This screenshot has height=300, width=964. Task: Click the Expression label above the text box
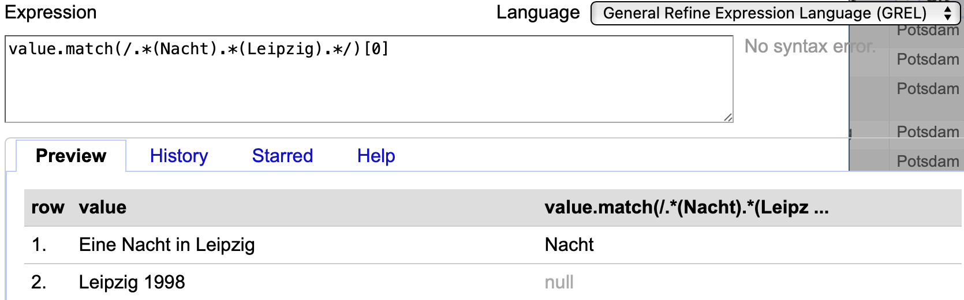[51, 12]
